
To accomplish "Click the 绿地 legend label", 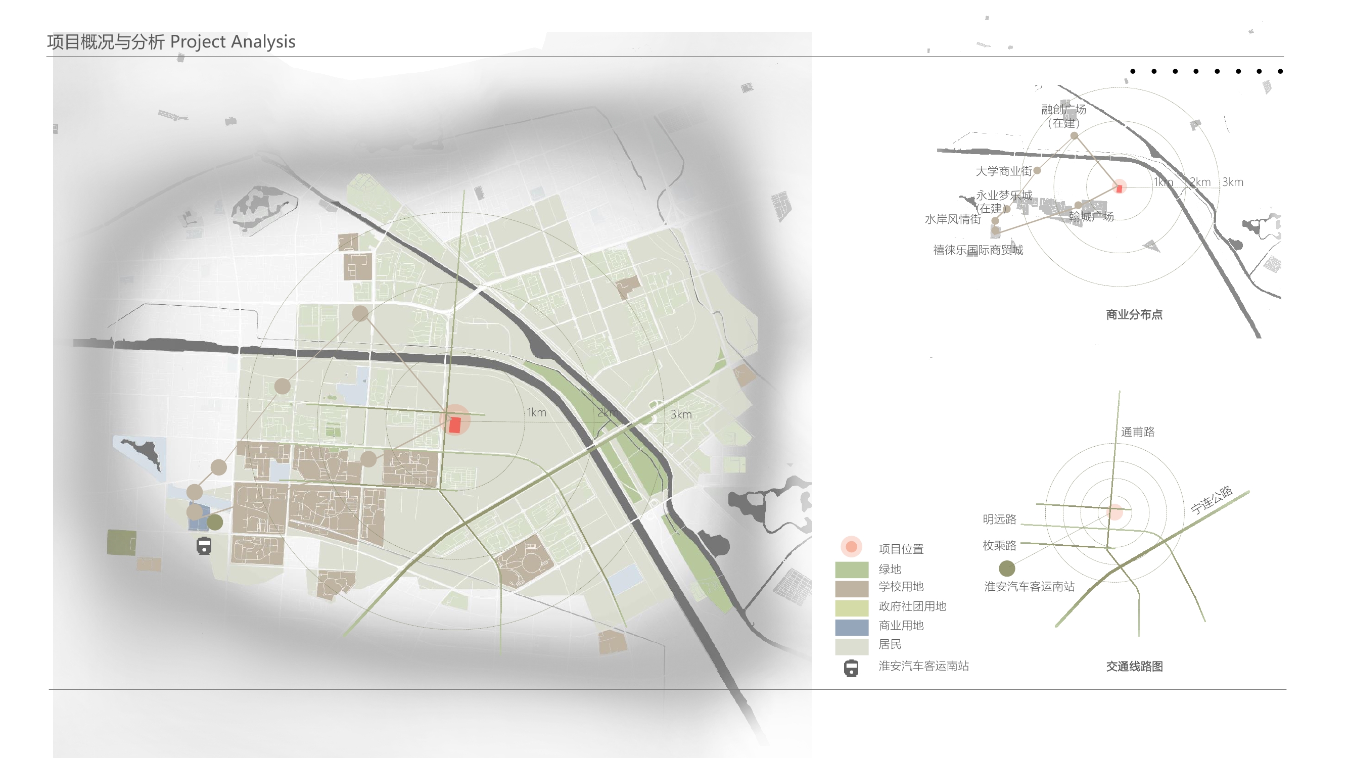I will point(890,568).
